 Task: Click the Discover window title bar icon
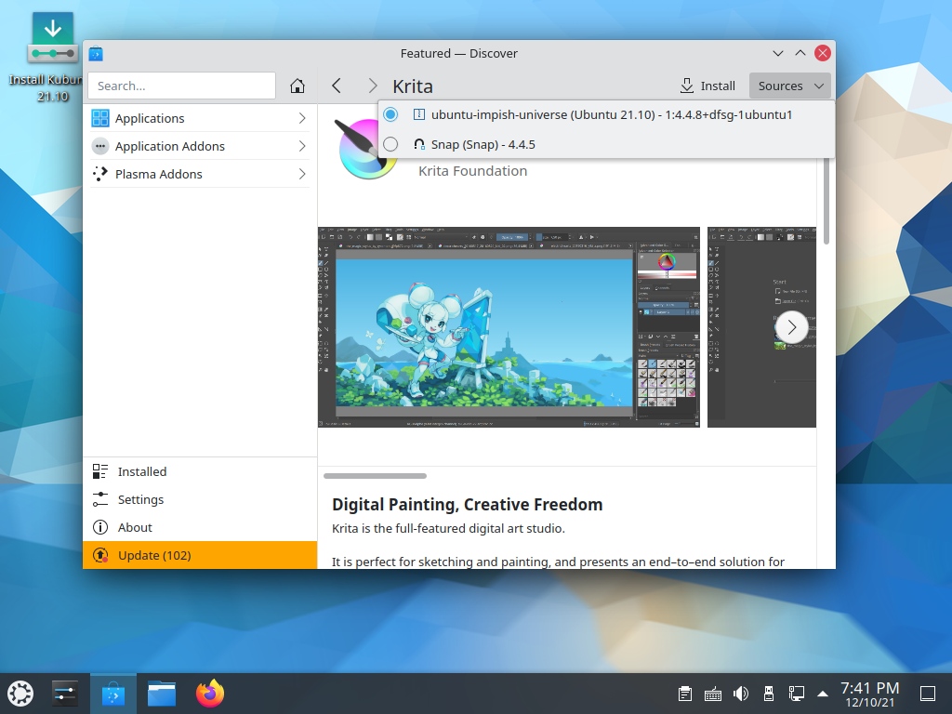[96, 53]
